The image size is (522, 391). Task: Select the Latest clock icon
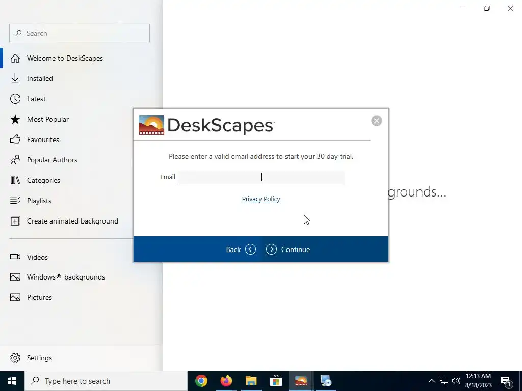click(15, 99)
